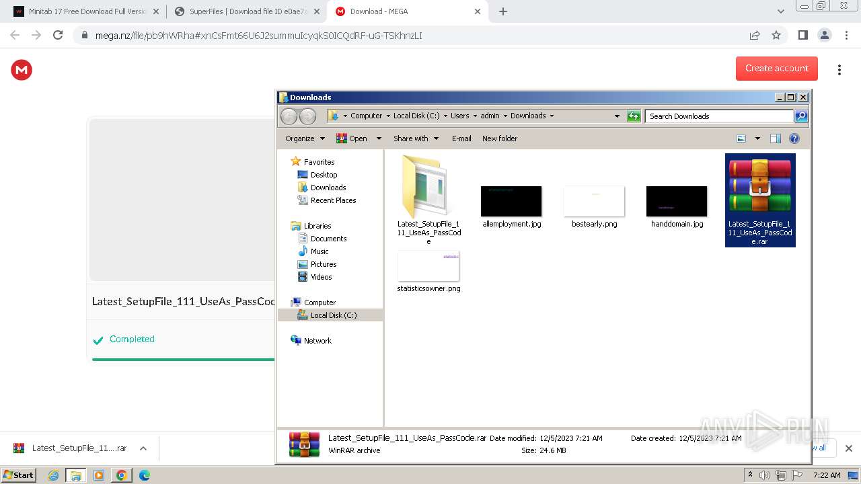Image resolution: width=861 pixels, height=484 pixels.
Task: Click E-mail toolbar button
Action: [x=461, y=138]
